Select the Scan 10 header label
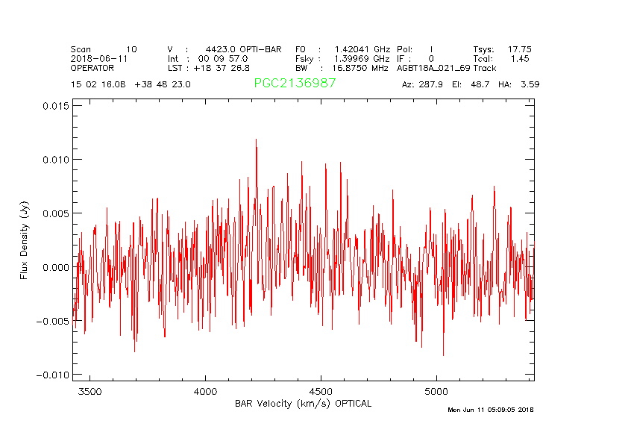This screenshot has height=444, width=628. tap(104, 49)
